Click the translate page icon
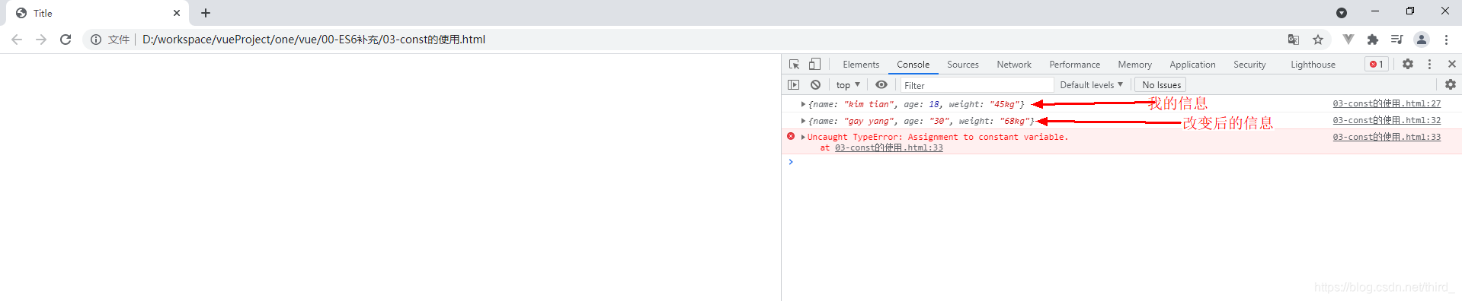 (x=1294, y=40)
